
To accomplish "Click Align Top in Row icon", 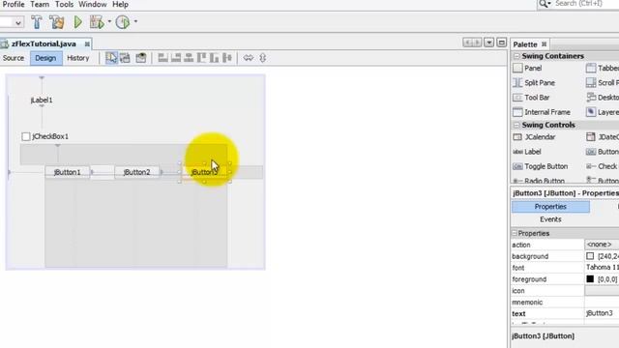I will click(202, 58).
